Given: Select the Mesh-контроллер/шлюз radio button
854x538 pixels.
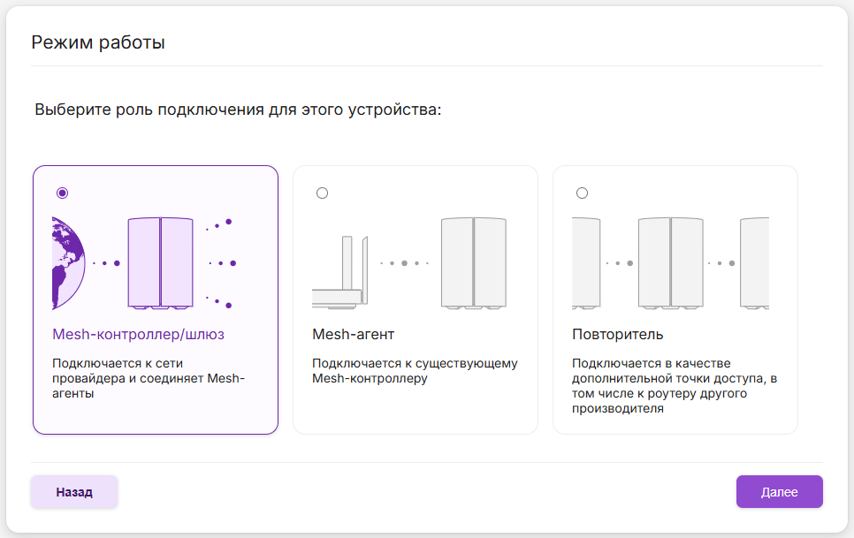Looking at the screenshot, I should [x=62, y=193].
